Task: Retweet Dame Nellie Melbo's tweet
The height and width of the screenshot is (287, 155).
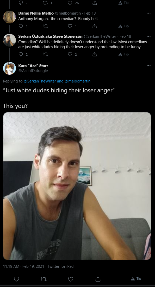Action: tap(45, 26)
